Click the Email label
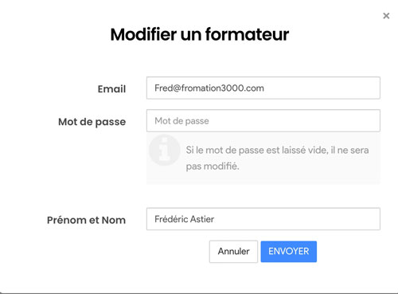Screen dimensions: 398x294 [111, 89]
